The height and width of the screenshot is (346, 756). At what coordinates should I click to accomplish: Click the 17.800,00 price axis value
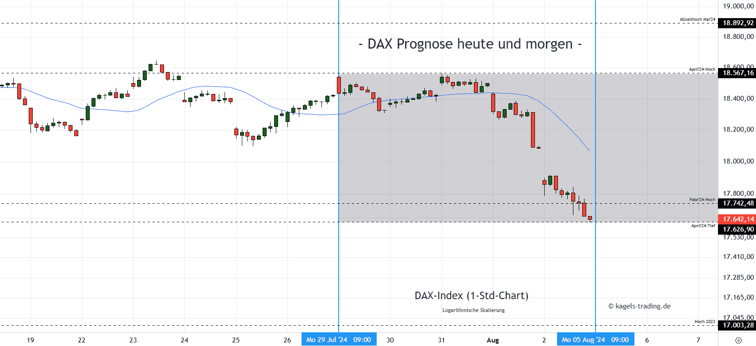pyautogui.click(x=738, y=194)
